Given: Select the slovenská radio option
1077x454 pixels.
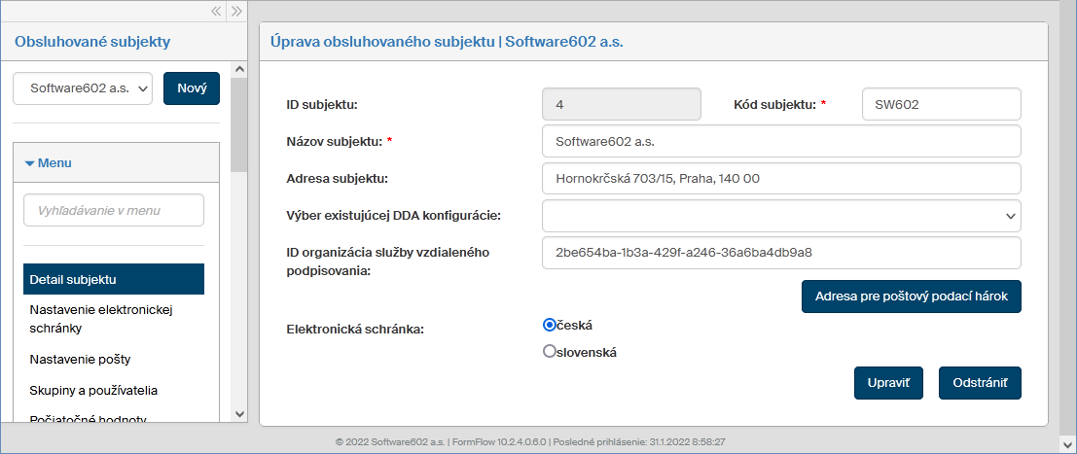Looking at the screenshot, I should click(550, 352).
